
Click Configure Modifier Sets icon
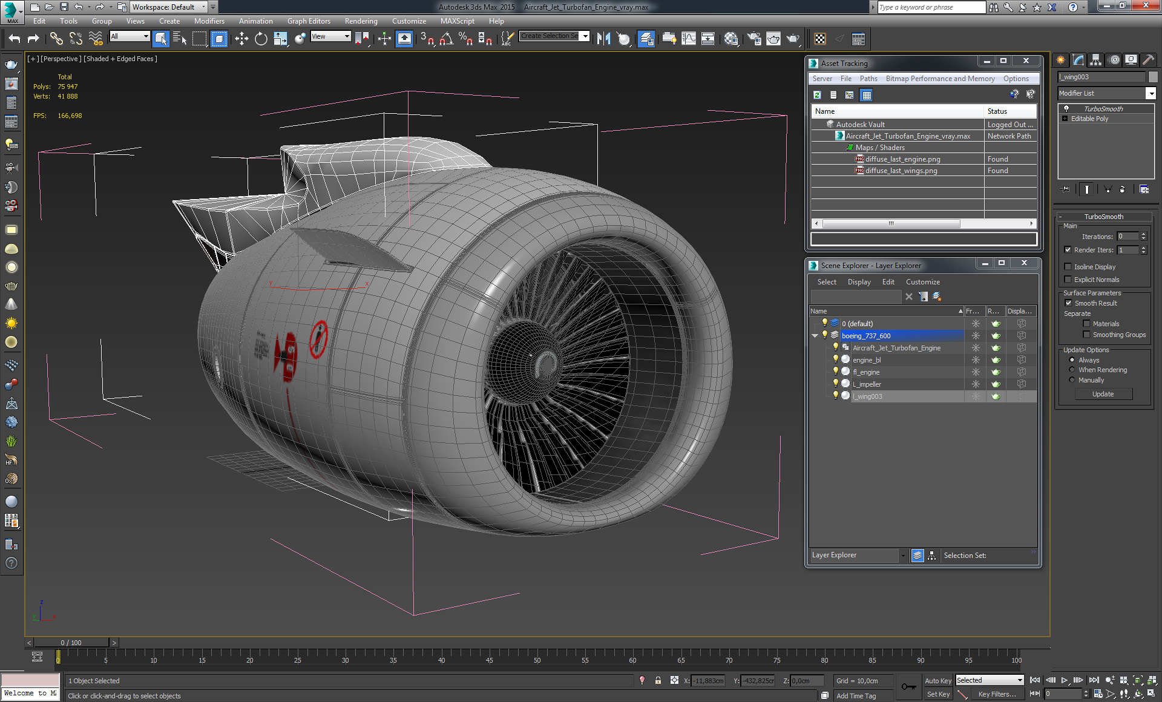1144,189
